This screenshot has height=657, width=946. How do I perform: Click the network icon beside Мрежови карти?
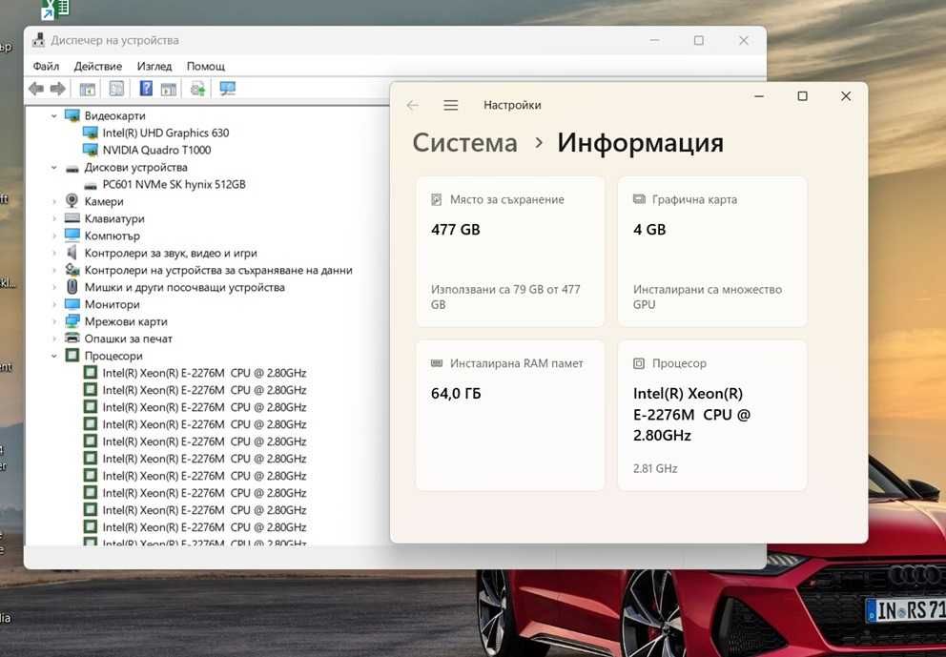click(72, 321)
